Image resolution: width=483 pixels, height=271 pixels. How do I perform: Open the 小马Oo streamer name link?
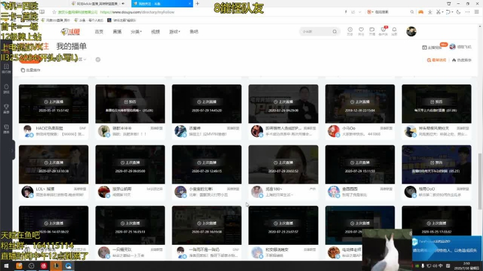tap(348, 128)
